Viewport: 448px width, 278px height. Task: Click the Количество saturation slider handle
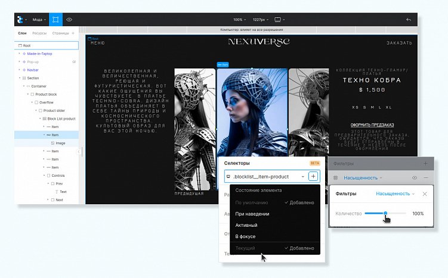click(385, 213)
